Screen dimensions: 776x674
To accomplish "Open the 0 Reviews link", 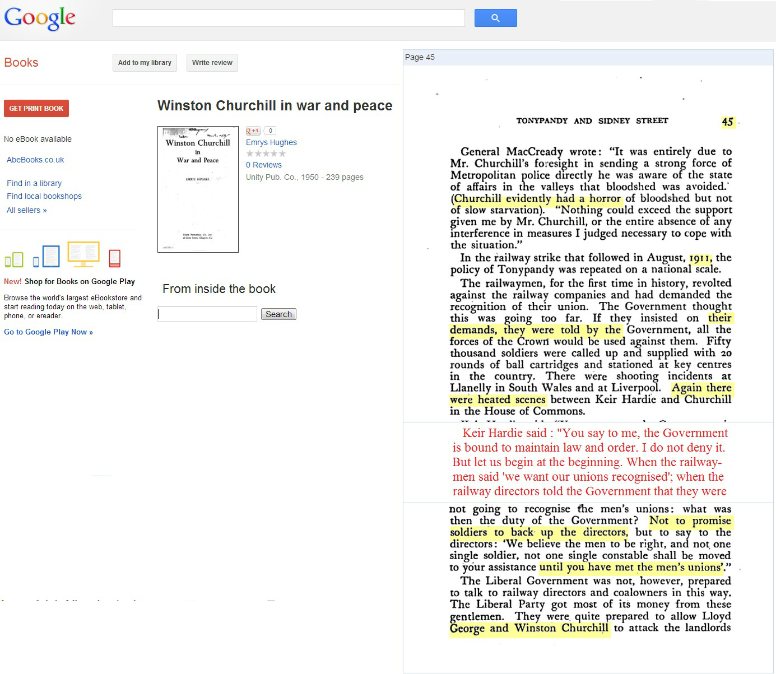I will pyautogui.click(x=264, y=165).
